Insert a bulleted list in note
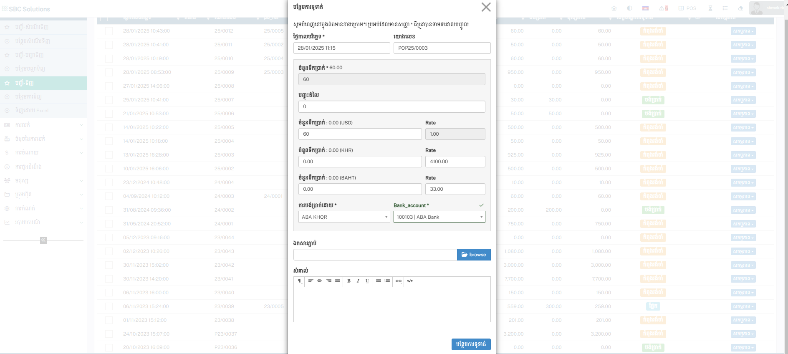788x354 pixels. pyautogui.click(x=378, y=281)
